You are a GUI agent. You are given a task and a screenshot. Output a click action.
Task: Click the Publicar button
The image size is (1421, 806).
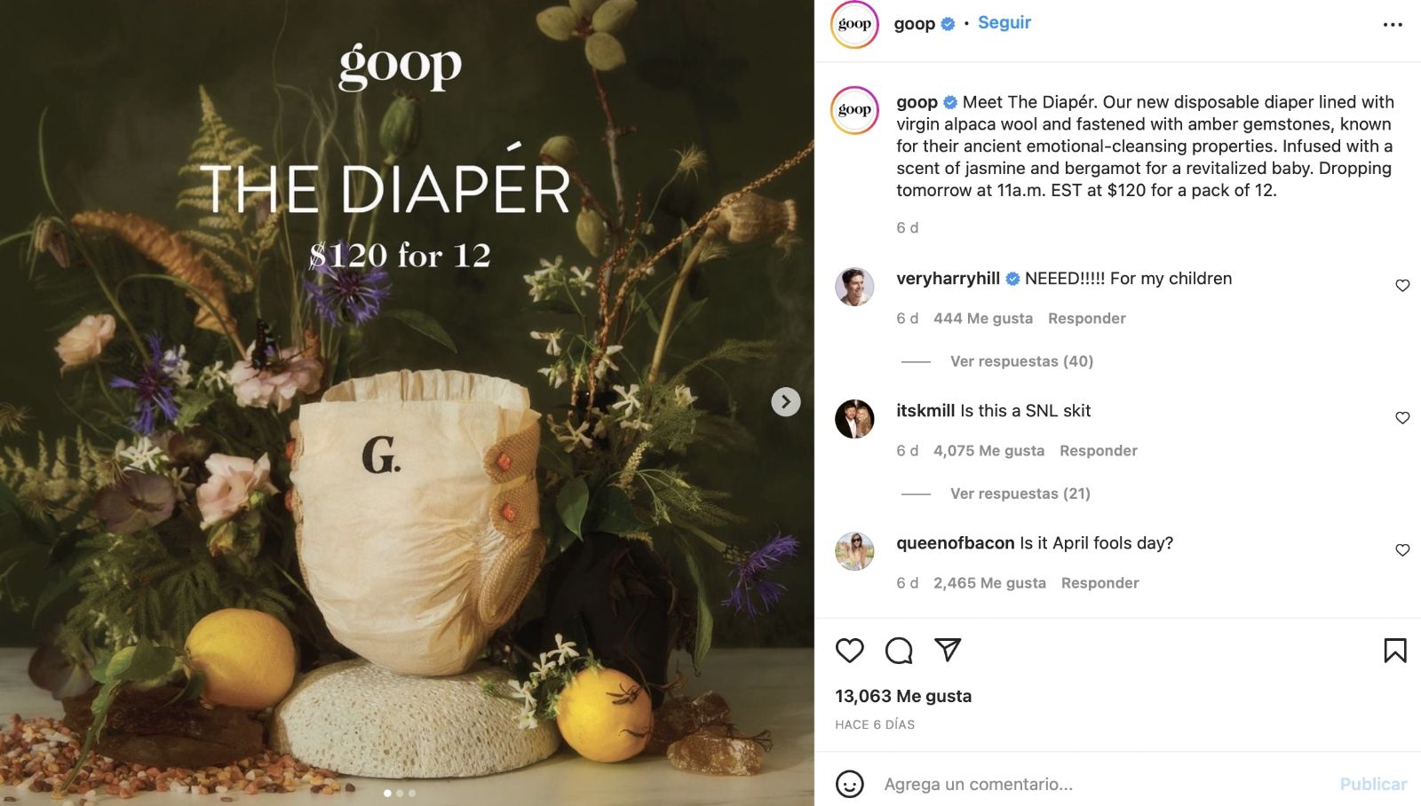(1373, 784)
